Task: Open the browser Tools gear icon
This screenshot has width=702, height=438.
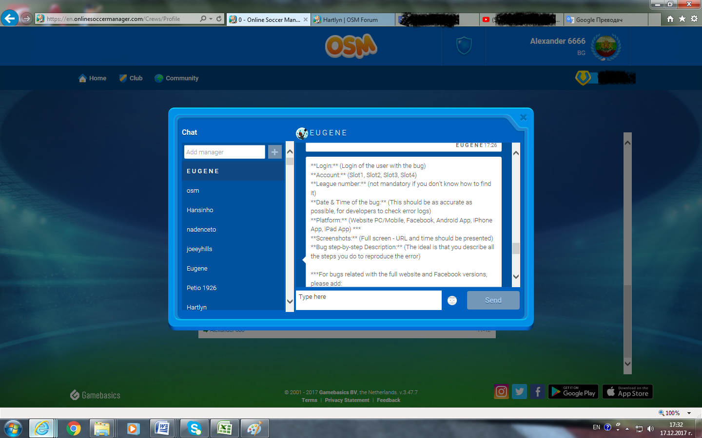Action: pyautogui.click(x=694, y=18)
